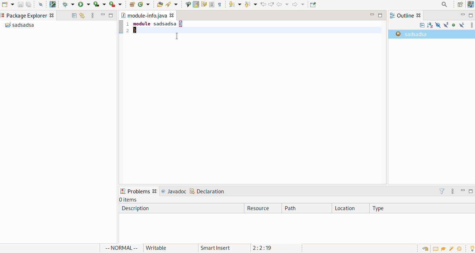Open the Coverage dropdown arrow

pos(104,4)
